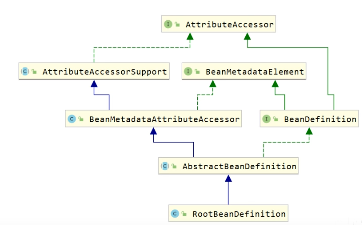
Task: Click the class icon of BeanMetadataAttributeAccessor
Action: click(71, 119)
